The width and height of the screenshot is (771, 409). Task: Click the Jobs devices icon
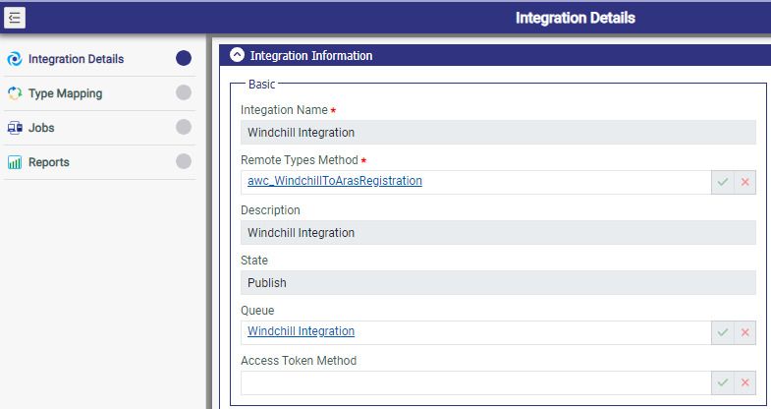(x=15, y=128)
